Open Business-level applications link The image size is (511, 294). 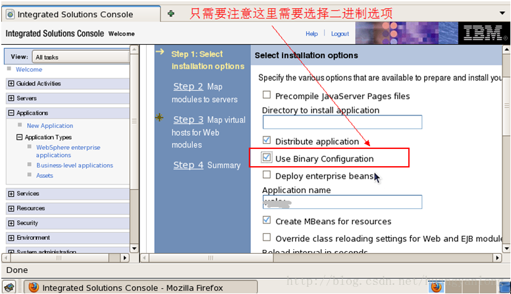click(x=74, y=165)
